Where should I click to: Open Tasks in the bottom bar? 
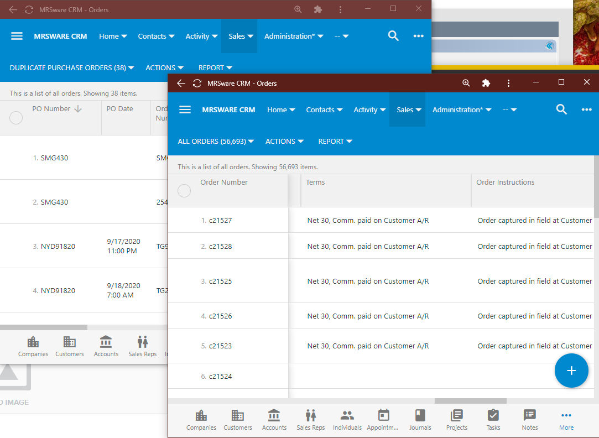point(493,420)
